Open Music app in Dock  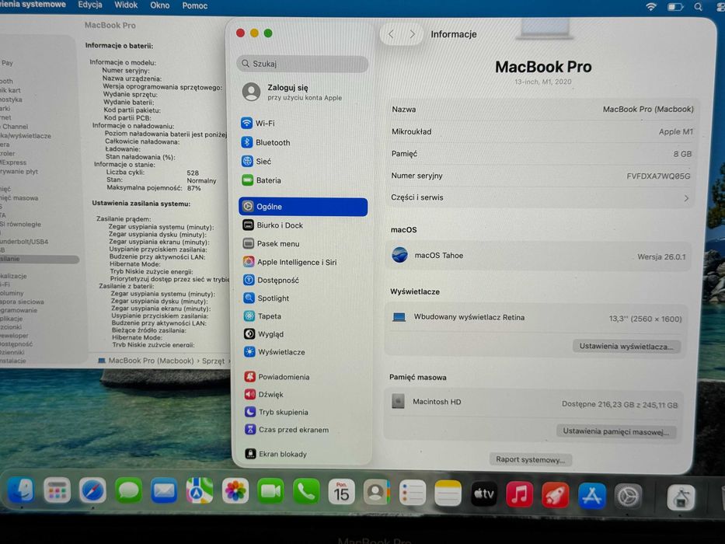(x=519, y=494)
